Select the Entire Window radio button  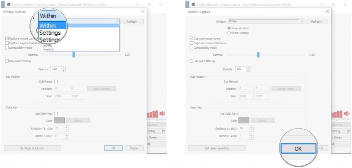tap(229, 33)
